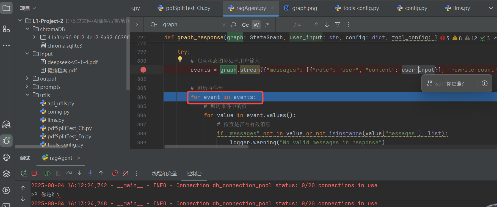Collapse the L1-Project-2 root folder
The image size is (497, 207).
[x=20, y=21]
